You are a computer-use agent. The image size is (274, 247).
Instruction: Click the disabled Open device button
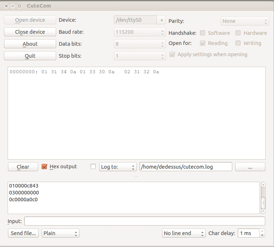tap(30, 20)
